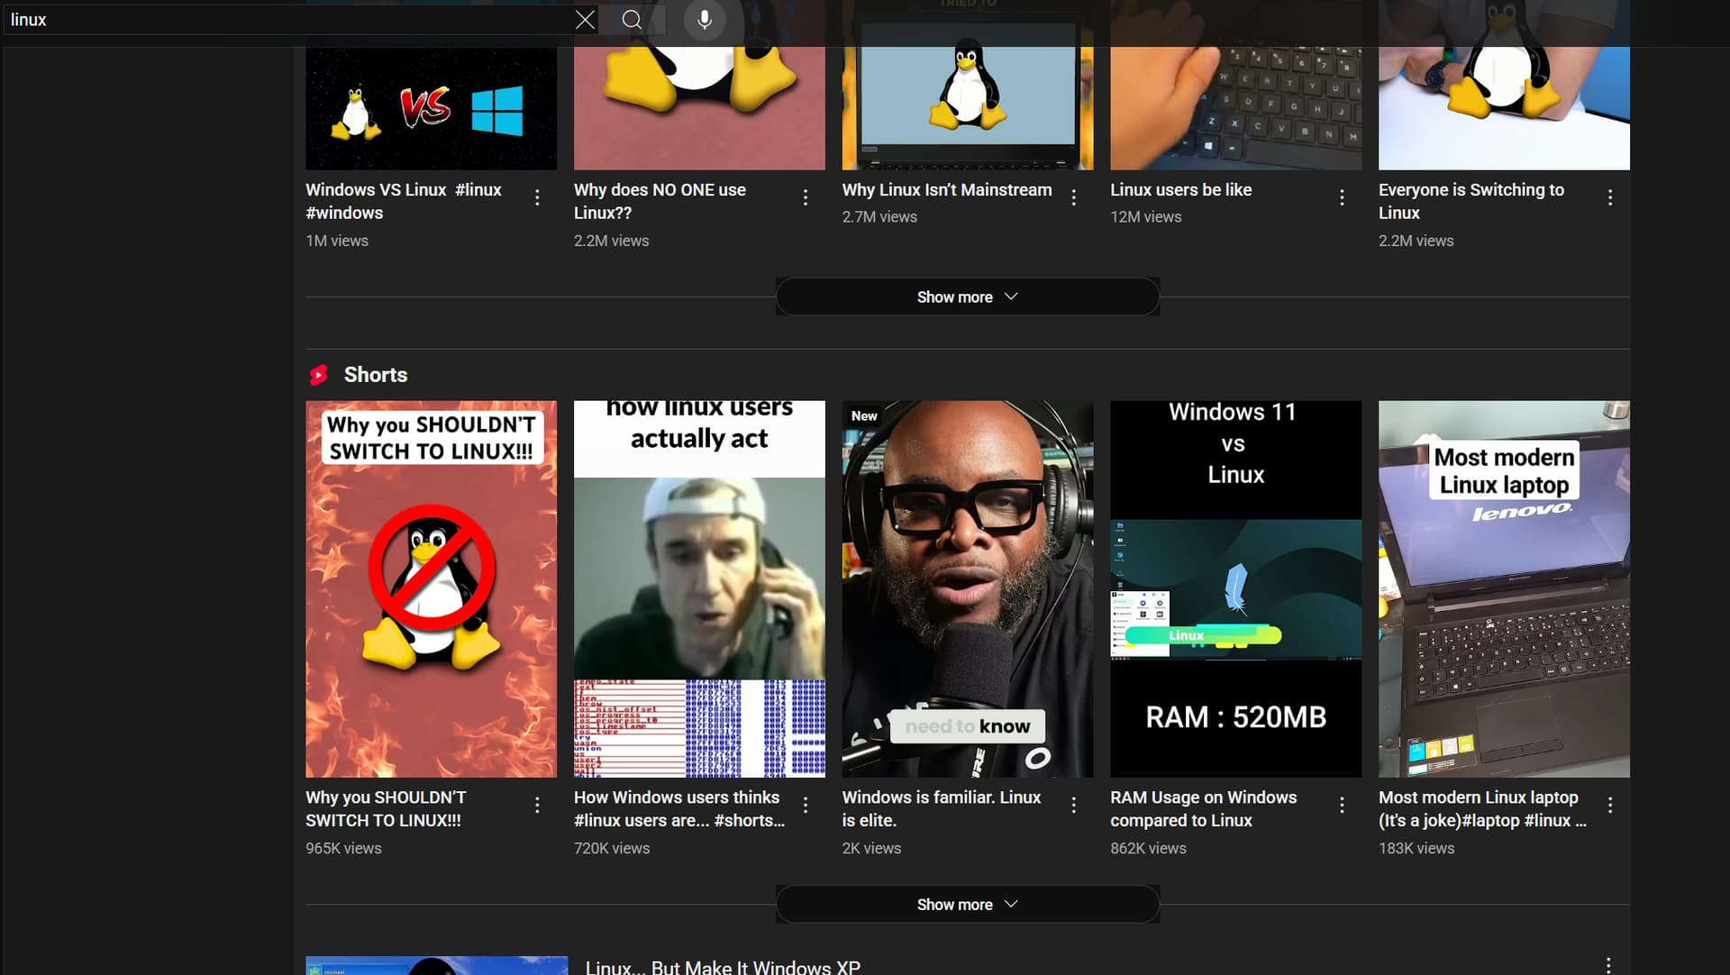This screenshot has width=1730, height=975.
Task: Open options for Why you SHOULDN'T SWITCH short
Action: click(537, 805)
